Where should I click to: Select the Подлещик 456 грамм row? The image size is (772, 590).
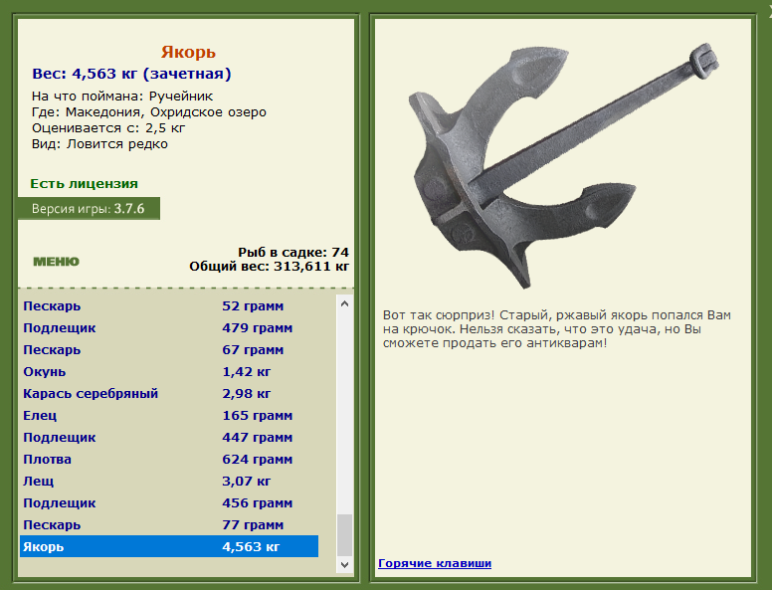point(169,502)
